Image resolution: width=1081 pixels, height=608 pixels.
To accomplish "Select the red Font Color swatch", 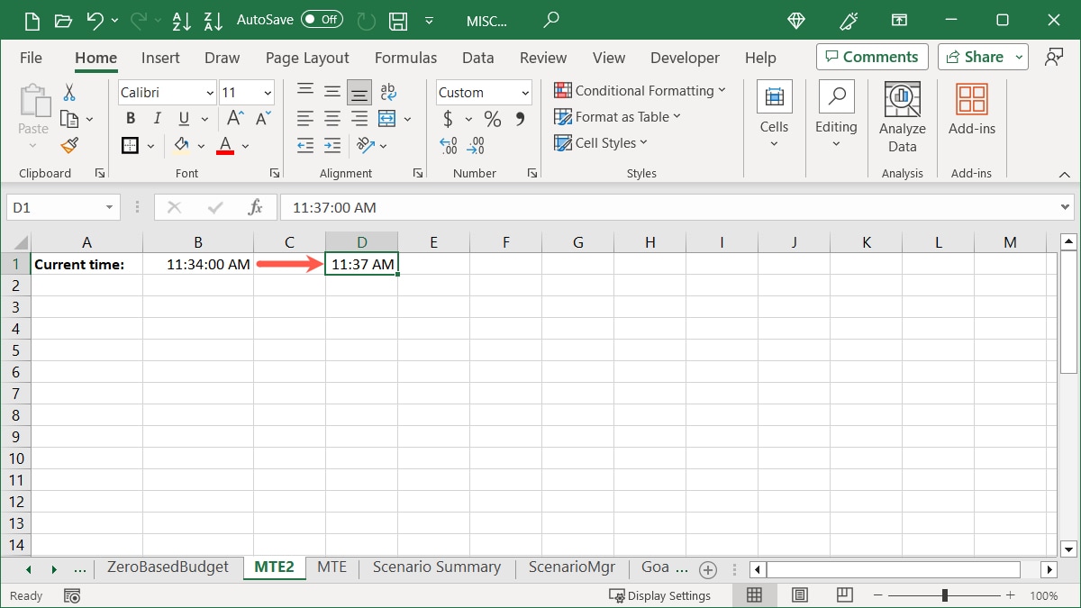I will pos(223,151).
